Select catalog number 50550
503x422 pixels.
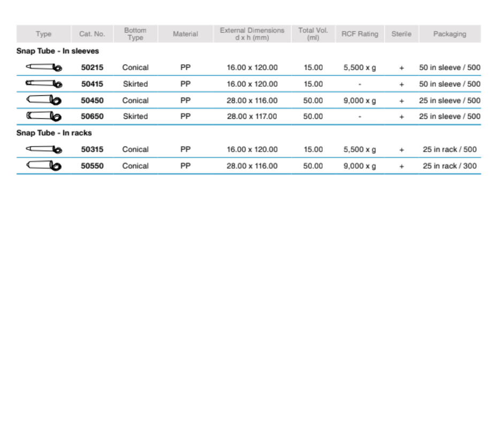(x=93, y=166)
